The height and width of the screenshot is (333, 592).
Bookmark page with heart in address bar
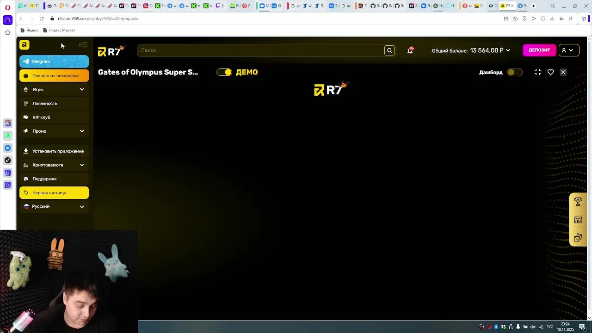pos(543,18)
